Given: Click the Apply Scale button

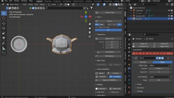Looking at the screenshot, I should [108, 39].
